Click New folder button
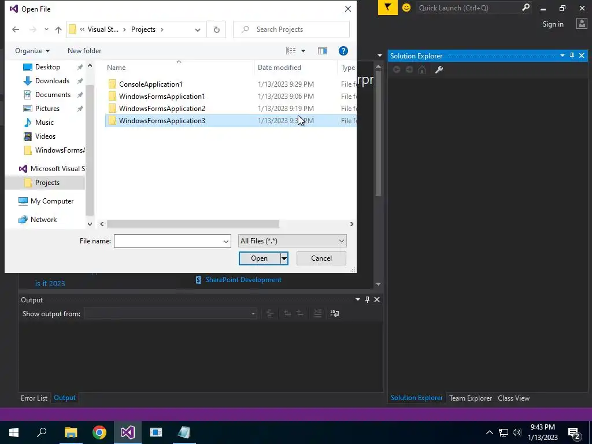Viewport: 592px width, 444px height. [x=84, y=51]
